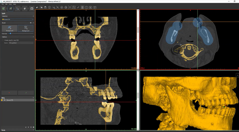Select the Background brush
The image size is (239, 132).
[x=25, y=29]
